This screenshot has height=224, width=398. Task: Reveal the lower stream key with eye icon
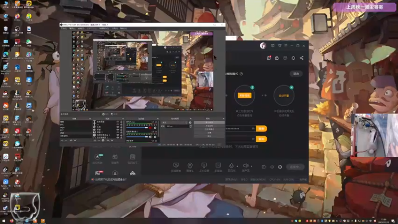(x=253, y=139)
